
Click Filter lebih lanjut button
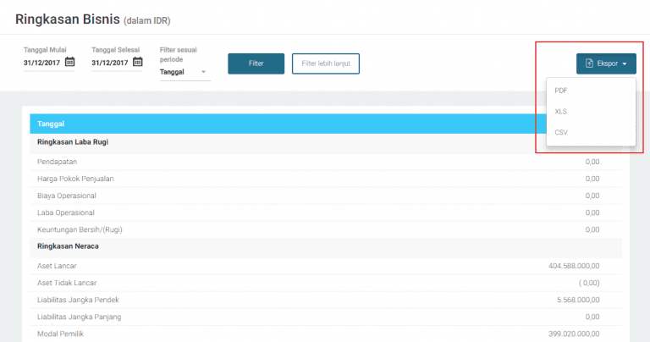click(x=326, y=63)
